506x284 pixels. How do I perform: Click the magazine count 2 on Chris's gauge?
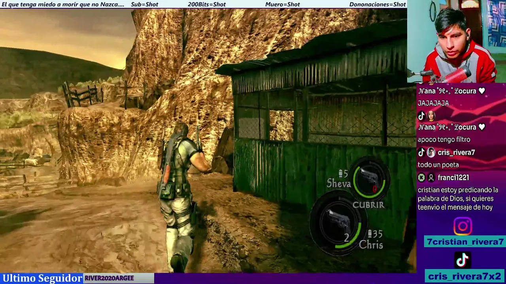pos(346,238)
